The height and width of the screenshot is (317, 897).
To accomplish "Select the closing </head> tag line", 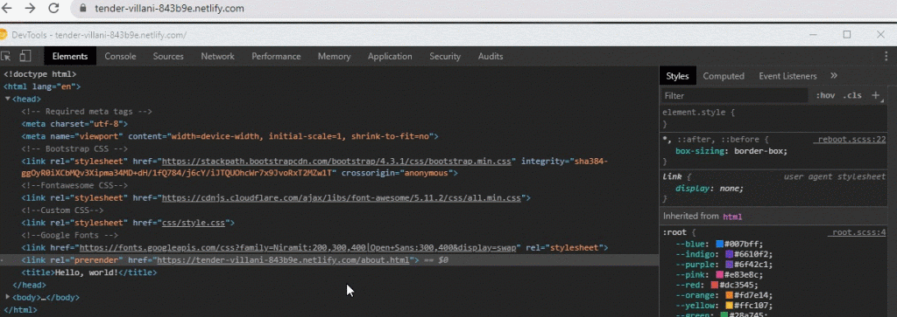I will (29, 285).
